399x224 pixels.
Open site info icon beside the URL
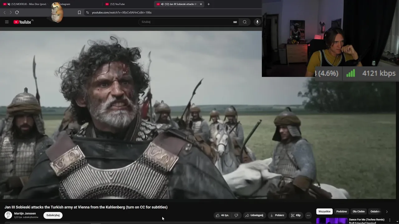click(87, 12)
